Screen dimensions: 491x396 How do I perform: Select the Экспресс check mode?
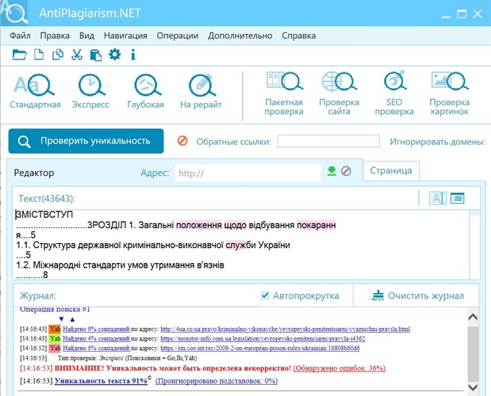[x=90, y=91]
